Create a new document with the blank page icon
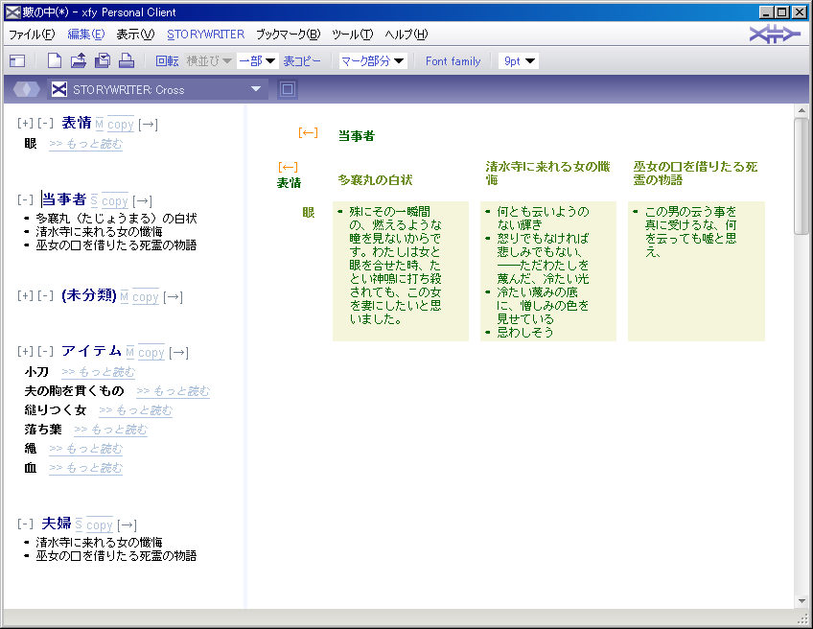The width and height of the screenshot is (813, 629). (55, 60)
